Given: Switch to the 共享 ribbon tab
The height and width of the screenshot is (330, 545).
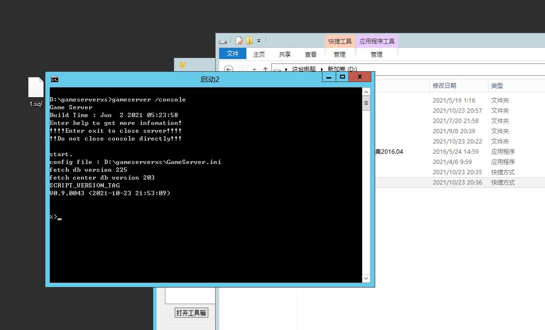Looking at the screenshot, I should tap(285, 54).
